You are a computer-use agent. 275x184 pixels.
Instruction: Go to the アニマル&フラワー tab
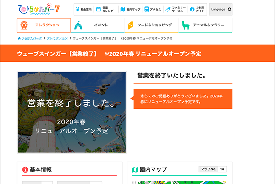(205, 25)
